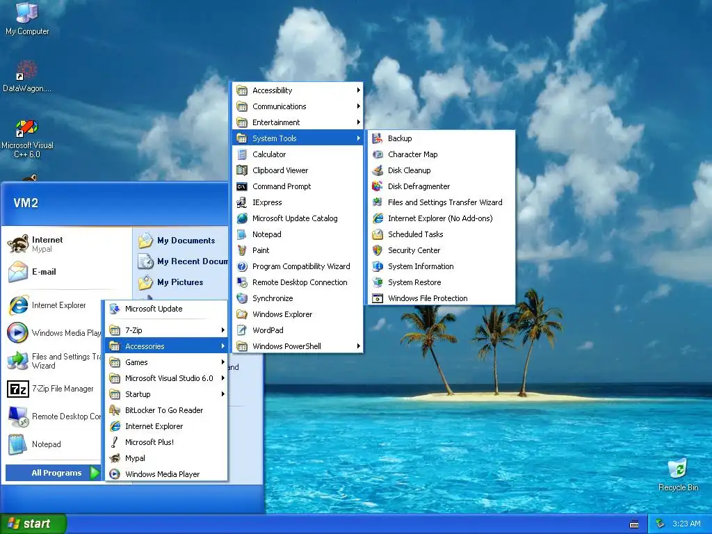
Task: Start Disk Defragmenter icon
Action: coord(378,186)
